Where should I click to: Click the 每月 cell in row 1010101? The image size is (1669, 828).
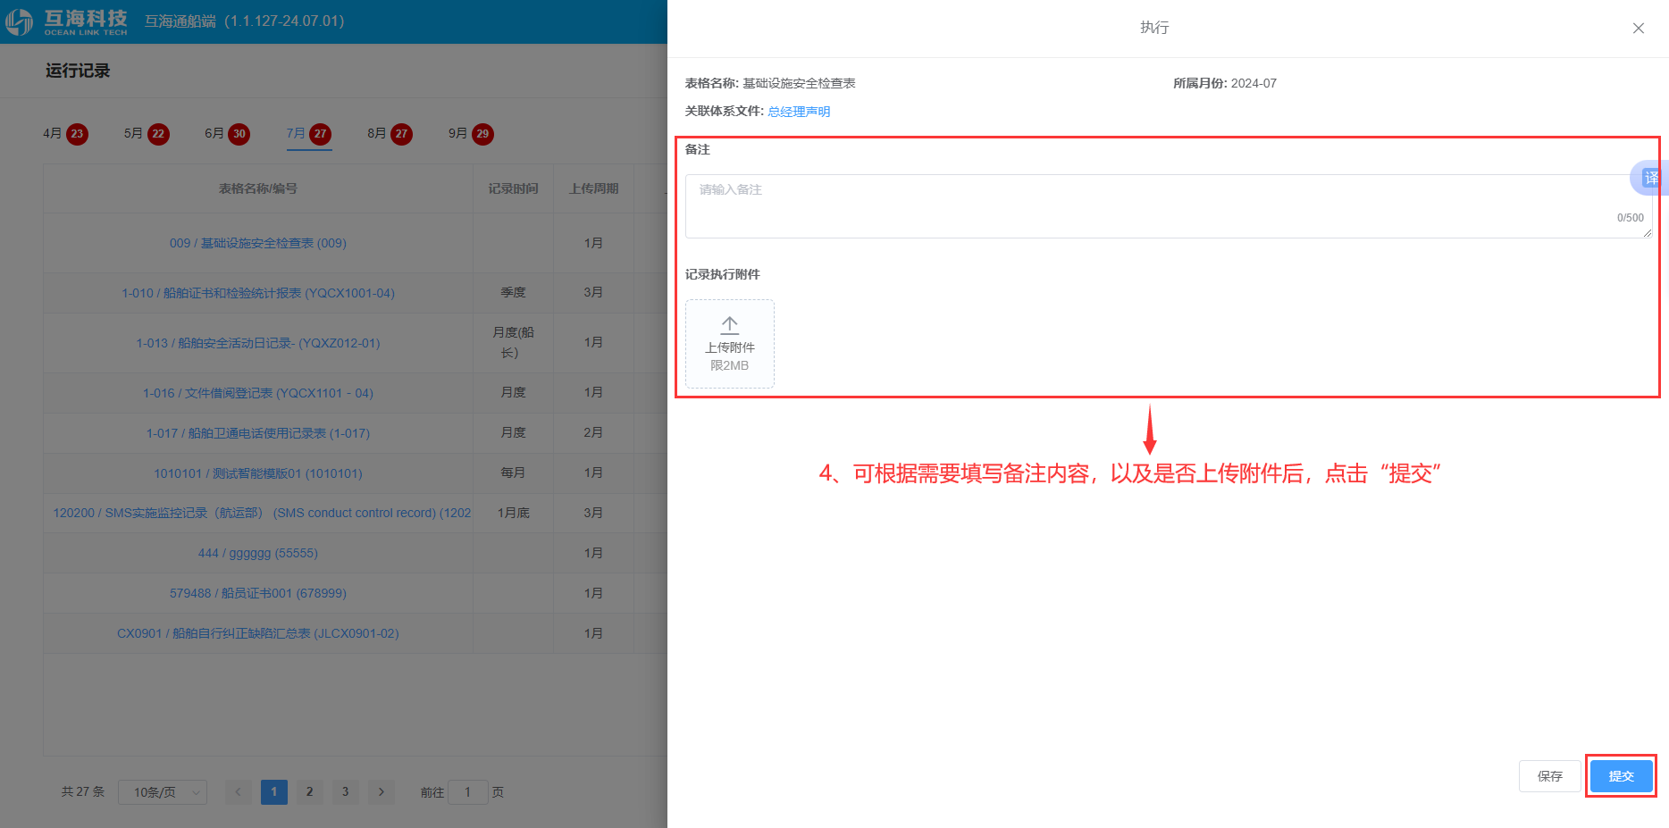coord(514,473)
